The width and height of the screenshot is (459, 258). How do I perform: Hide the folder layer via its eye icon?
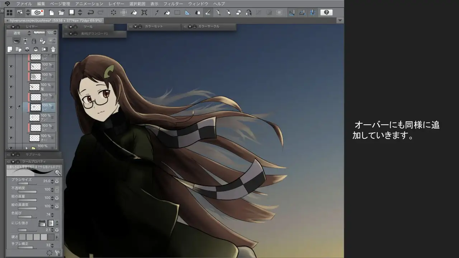(11, 147)
